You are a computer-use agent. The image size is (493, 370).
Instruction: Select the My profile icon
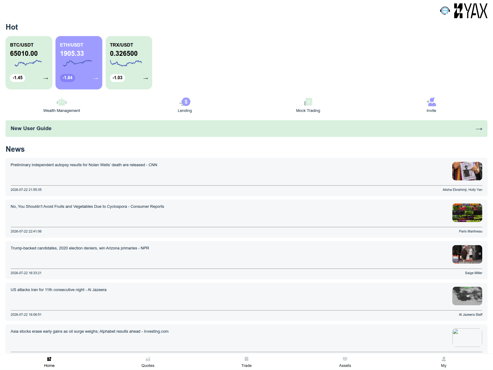pyautogui.click(x=444, y=359)
